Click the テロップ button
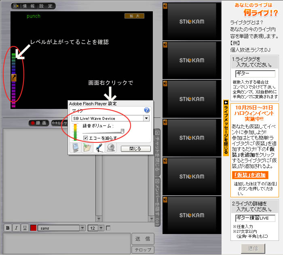Screen dimensions: 283x255 click(143, 250)
